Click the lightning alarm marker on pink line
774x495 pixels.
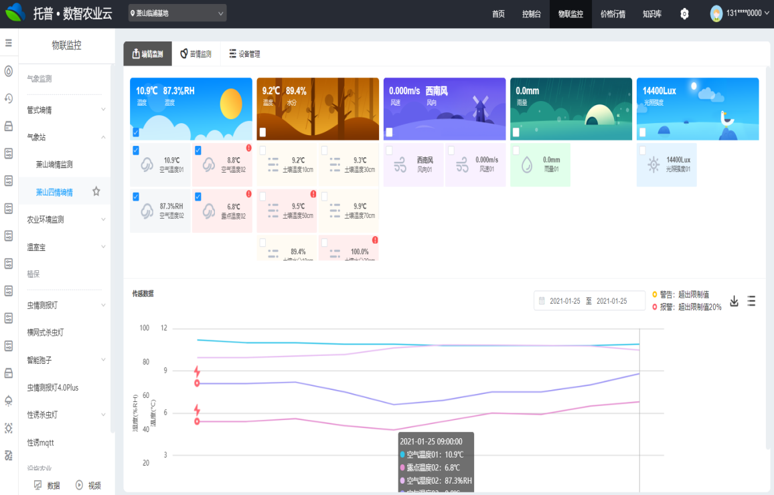197,409
